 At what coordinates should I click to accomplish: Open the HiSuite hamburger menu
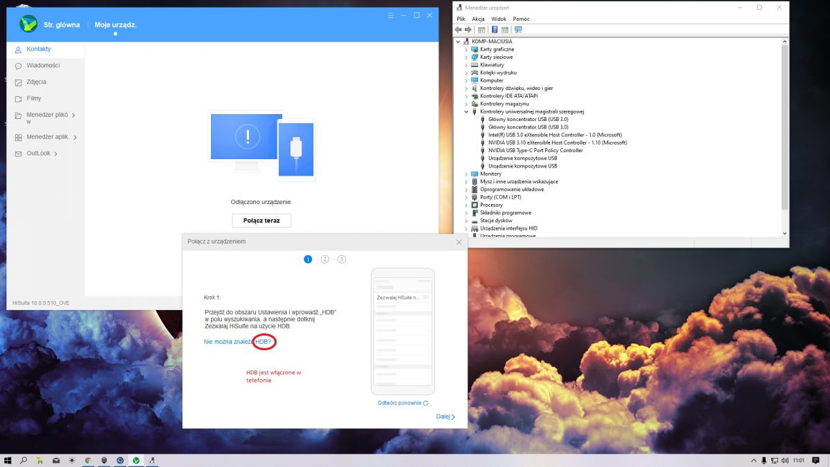391,15
